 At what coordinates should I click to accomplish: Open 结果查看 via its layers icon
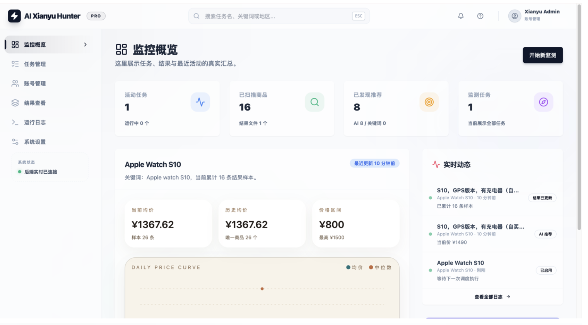pyautogui.click(x=15, y=103)
